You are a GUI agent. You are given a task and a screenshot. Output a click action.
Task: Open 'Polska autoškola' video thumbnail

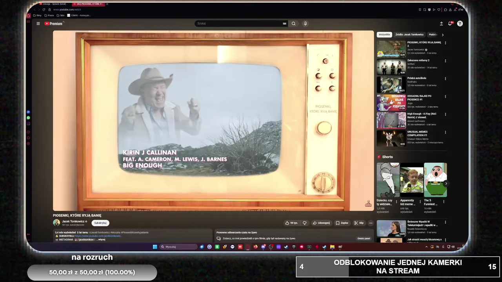tap(391, 85)
